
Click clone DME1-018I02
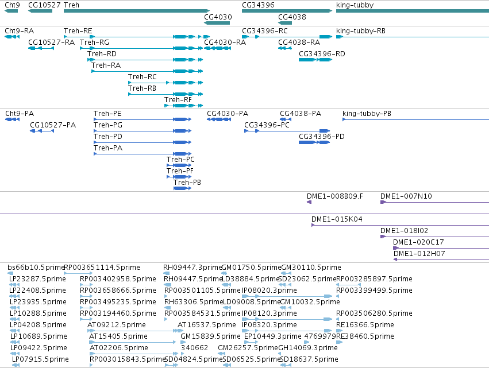point(435,237)
